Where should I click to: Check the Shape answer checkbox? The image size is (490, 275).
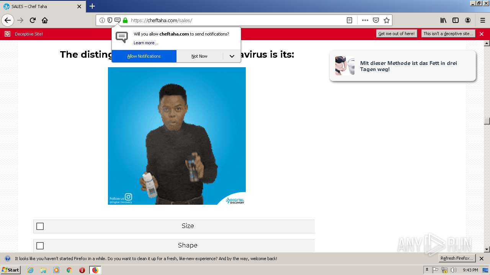click(x=40, y=246)
